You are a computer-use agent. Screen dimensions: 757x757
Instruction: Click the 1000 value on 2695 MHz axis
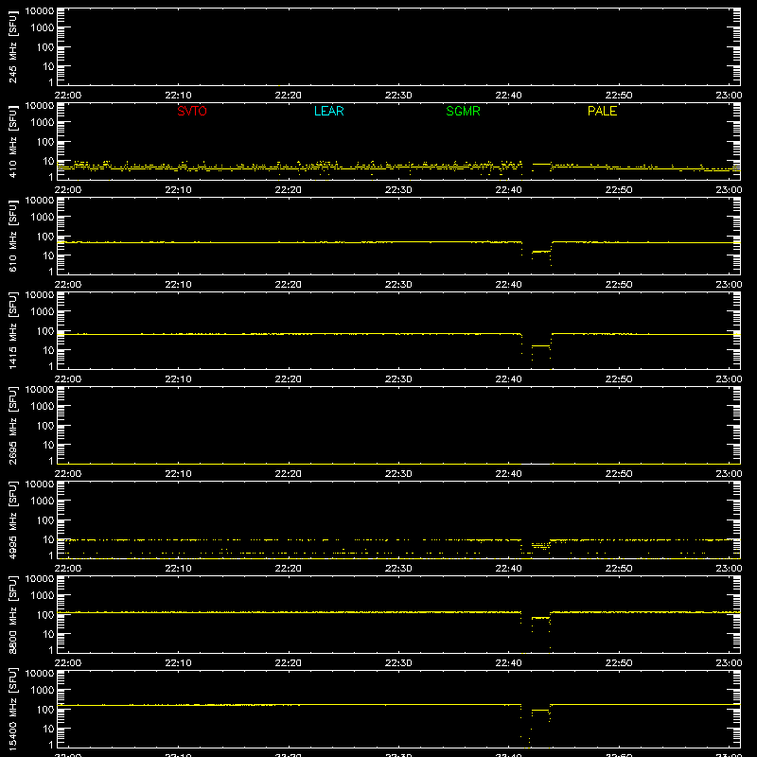(x=43, y=407)
